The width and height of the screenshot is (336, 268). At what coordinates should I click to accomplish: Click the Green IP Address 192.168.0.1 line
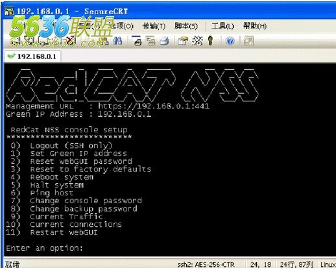(x=78, y=114)
